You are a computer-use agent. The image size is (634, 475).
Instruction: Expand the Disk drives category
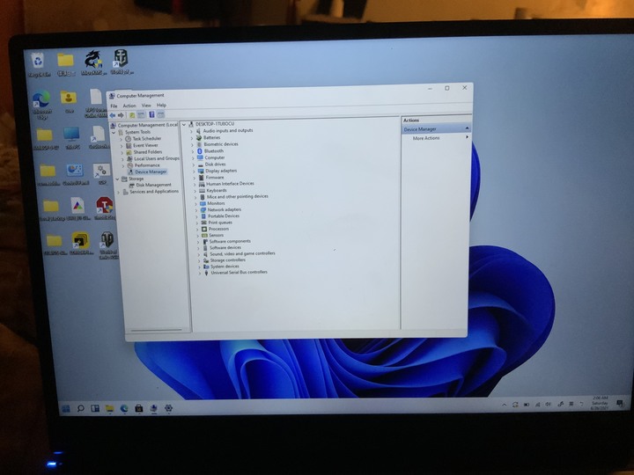coord(193,164)
